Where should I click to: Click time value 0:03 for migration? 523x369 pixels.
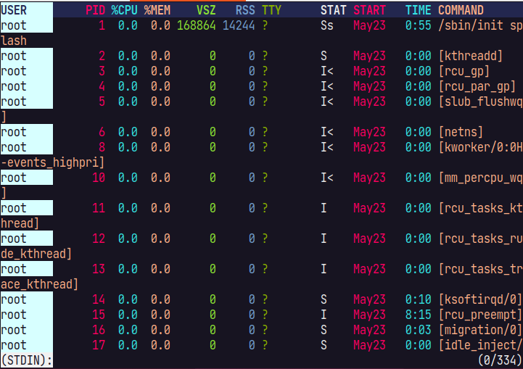point(419,330)
